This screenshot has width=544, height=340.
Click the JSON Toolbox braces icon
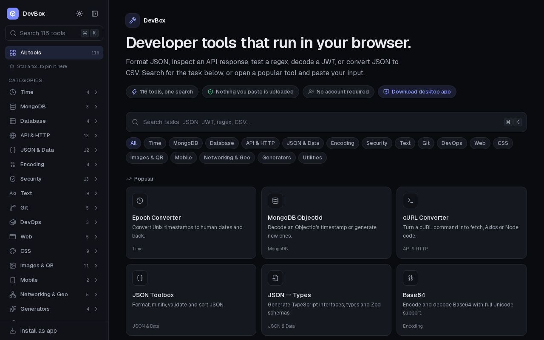click(140, 278)
